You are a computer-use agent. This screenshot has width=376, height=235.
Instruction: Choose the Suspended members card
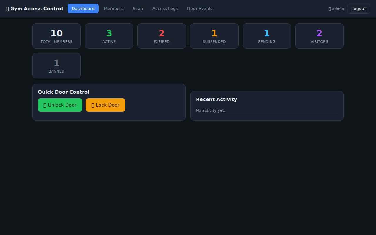tap(214, 36)
